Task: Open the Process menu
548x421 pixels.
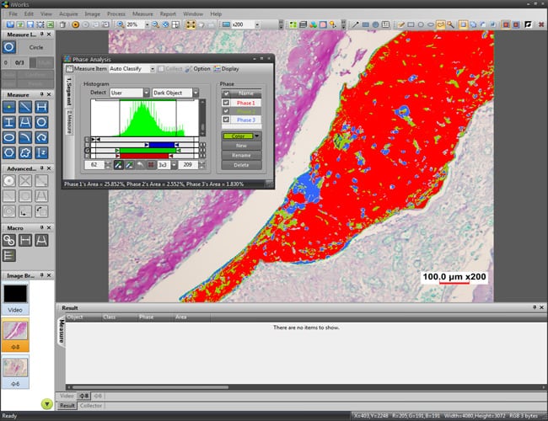Action: coord(116,14)
